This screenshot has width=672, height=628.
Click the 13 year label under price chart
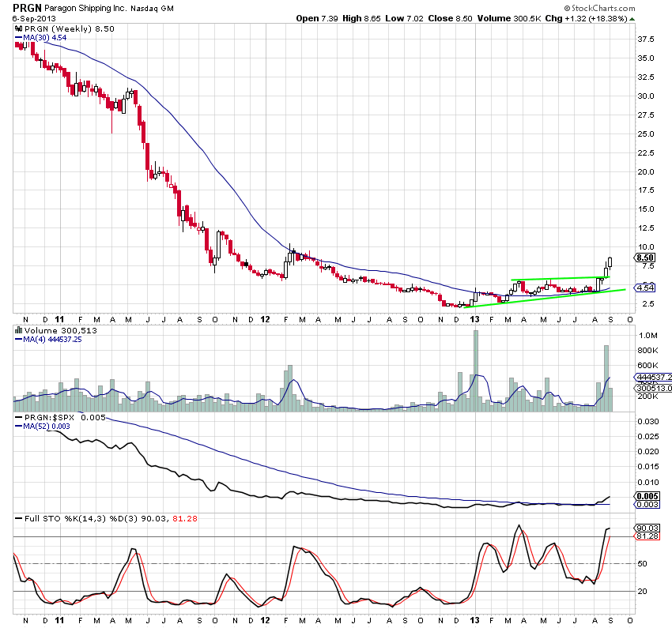pos(474,319)
